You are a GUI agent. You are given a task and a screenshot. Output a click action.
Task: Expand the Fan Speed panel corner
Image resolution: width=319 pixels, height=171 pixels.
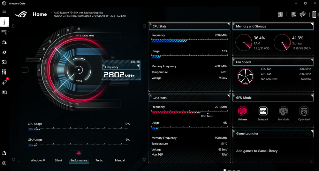(312, 60)
